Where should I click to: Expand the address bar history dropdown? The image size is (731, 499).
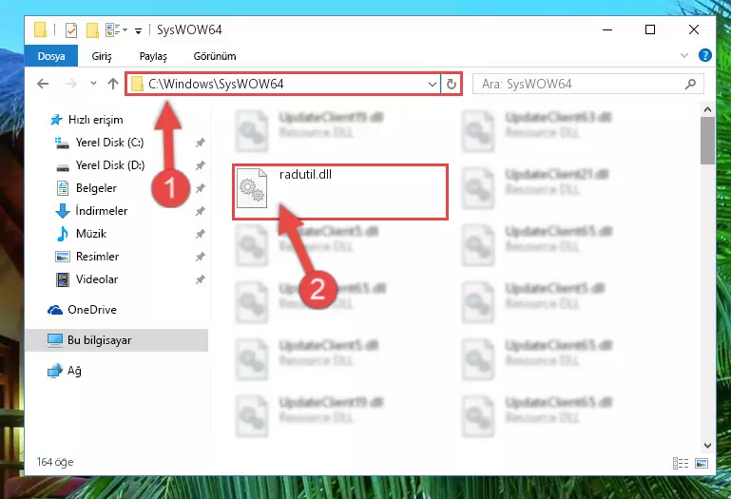pos(433,85)
